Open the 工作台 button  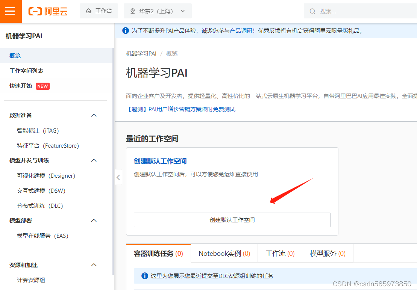coord(99,11)
